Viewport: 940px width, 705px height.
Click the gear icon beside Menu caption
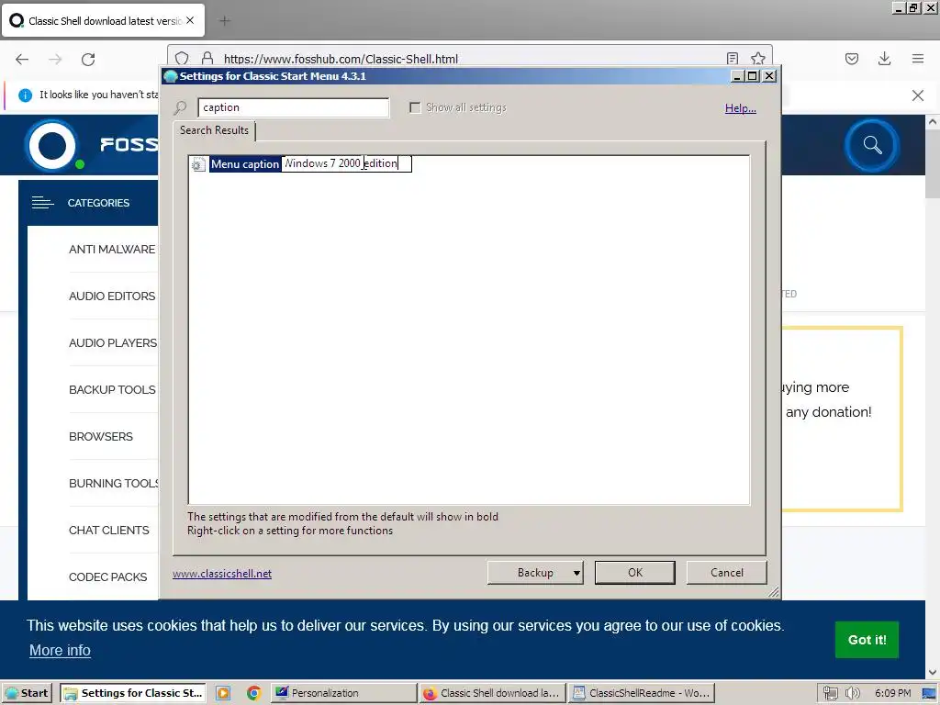[x=198, y=164]
